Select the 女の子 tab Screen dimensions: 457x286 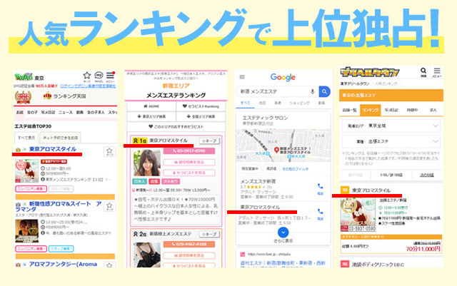tap(32, 113)
